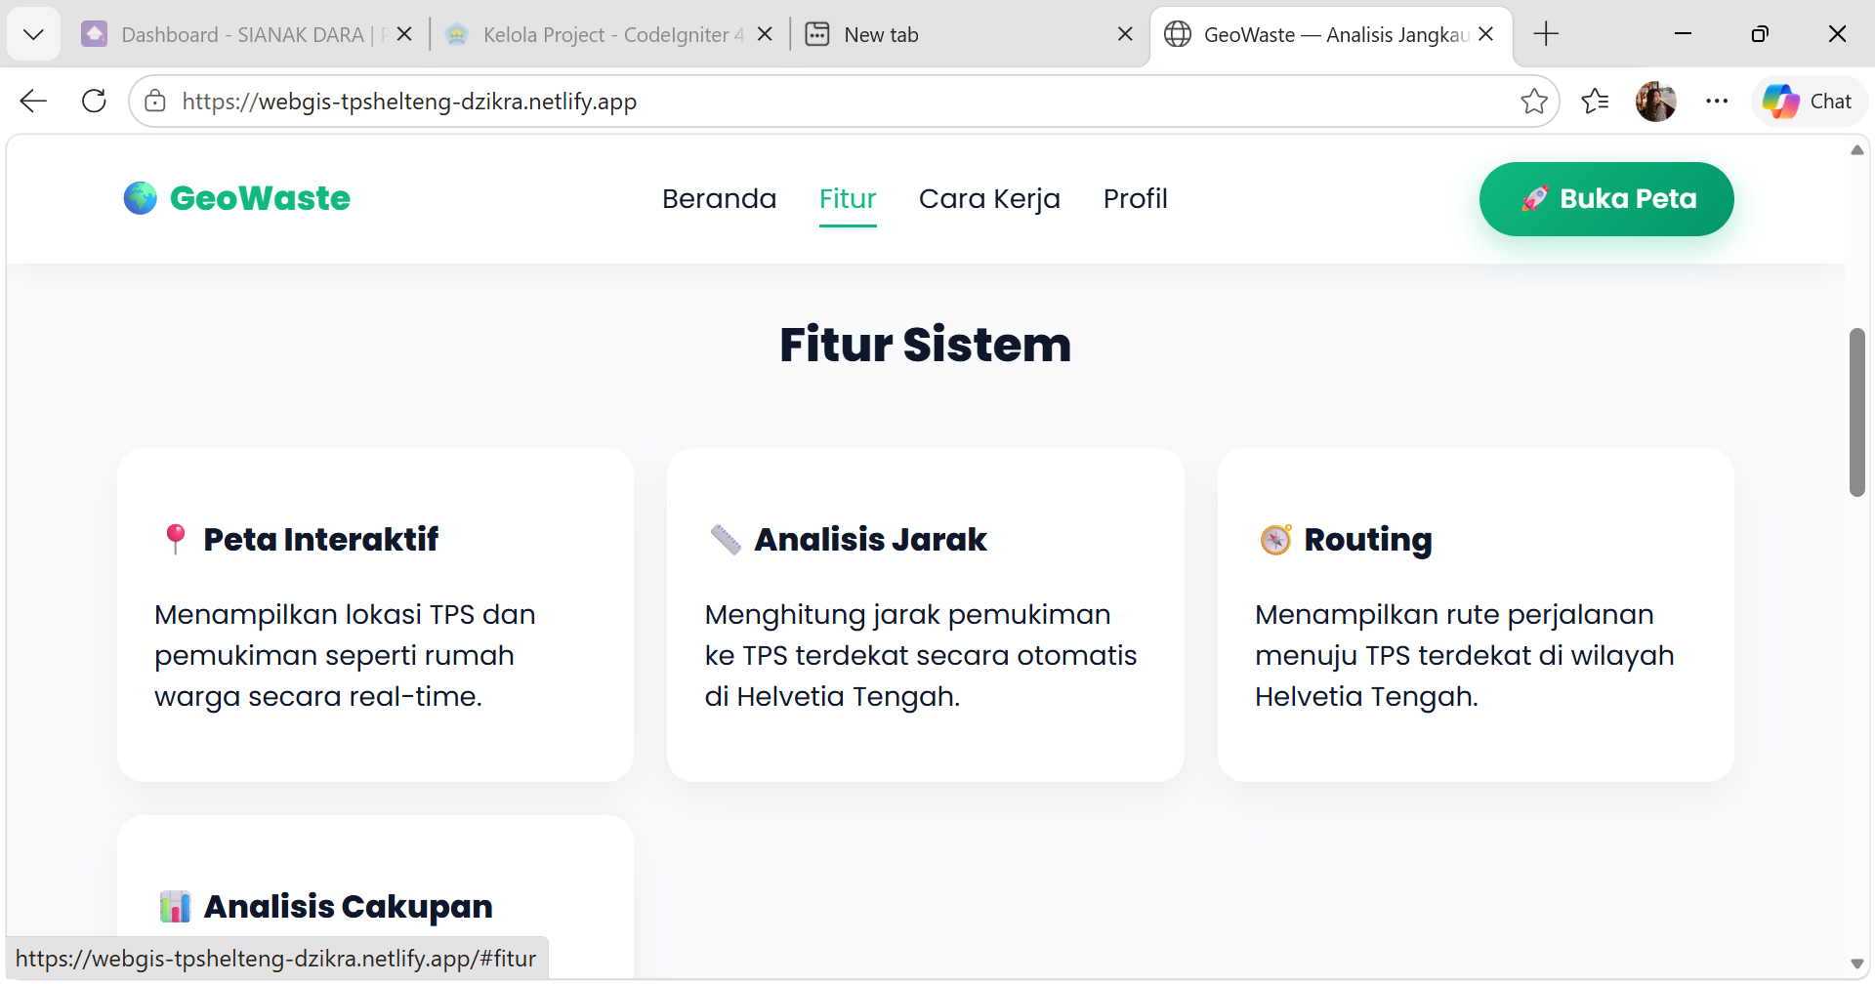The image size is (1875, 984).
Task: Click the Peta Interaktif card heading
Action: tap(321, 539)
